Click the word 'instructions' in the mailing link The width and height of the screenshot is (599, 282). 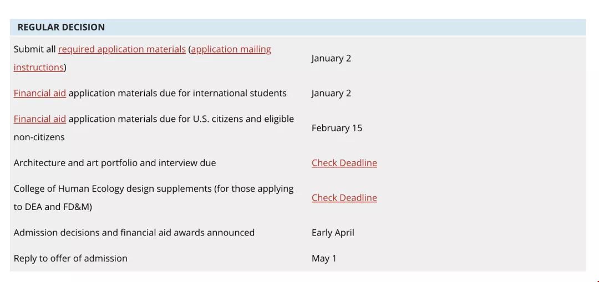click(x=39, y=67)
